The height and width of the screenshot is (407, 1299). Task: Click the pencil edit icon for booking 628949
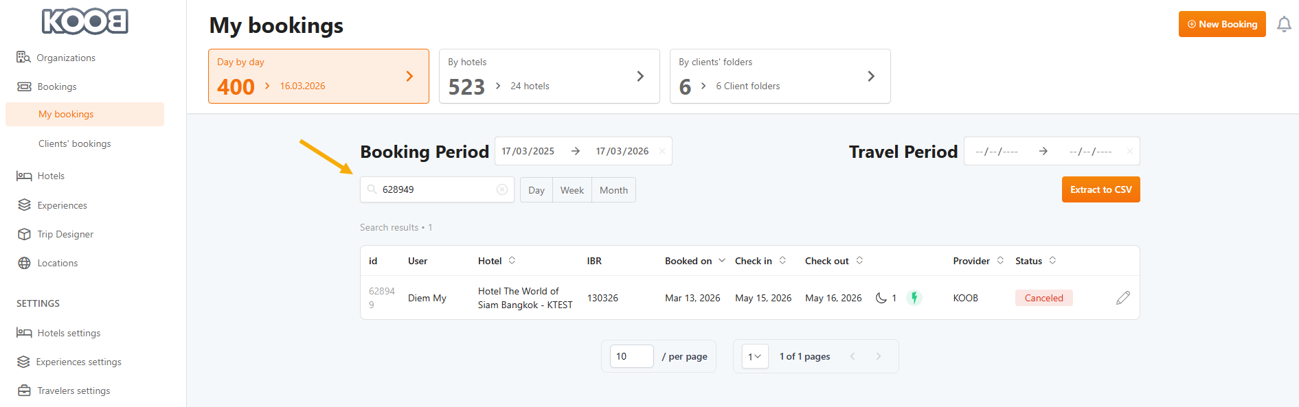[1122, 298]
